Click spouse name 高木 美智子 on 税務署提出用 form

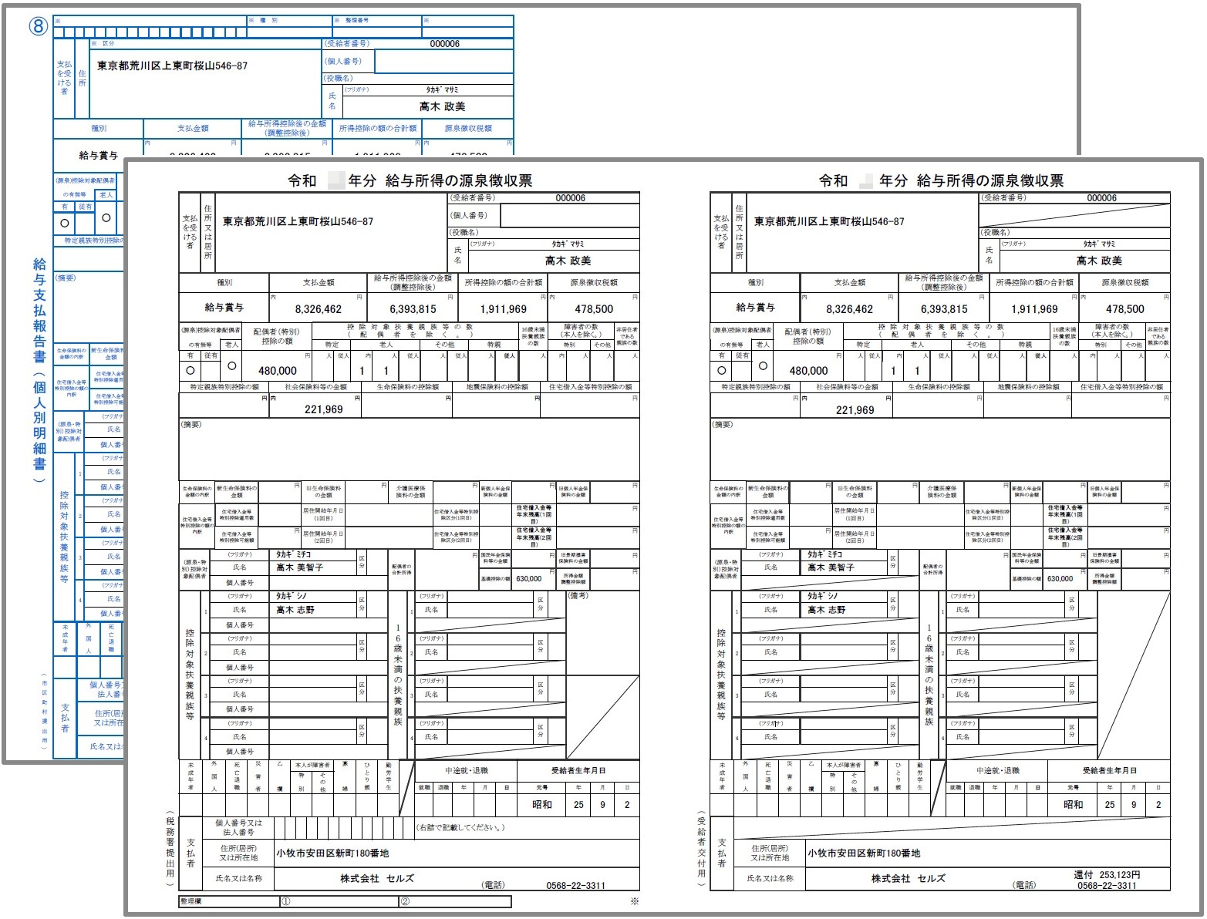pyautogui.click(x=300, y=567)
